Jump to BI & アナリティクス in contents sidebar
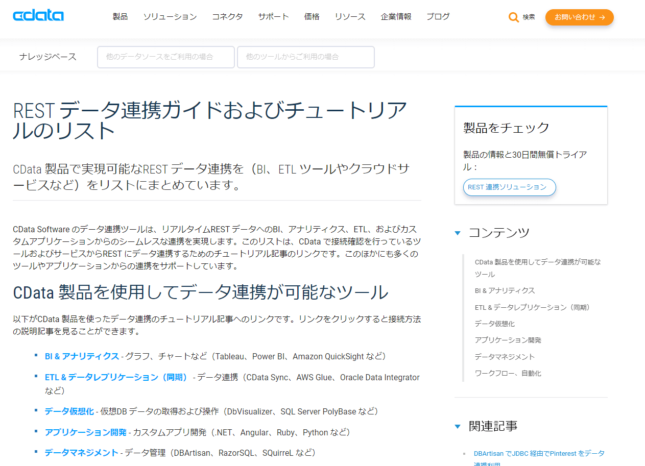Screen dimensions: 645x466 [505, 290]
